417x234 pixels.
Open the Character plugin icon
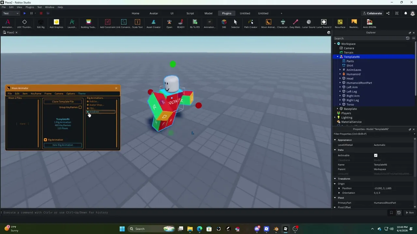coord(283,23)
